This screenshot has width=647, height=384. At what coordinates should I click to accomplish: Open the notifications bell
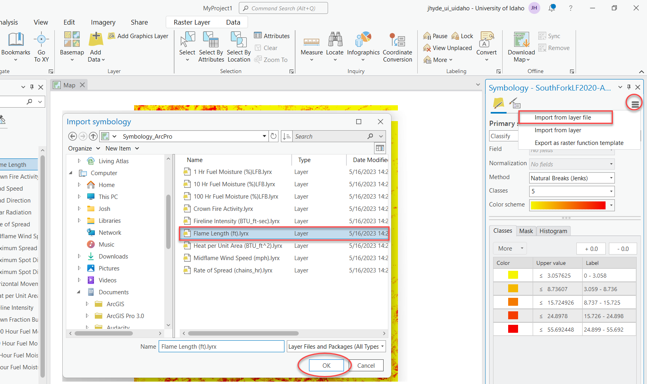552,8
